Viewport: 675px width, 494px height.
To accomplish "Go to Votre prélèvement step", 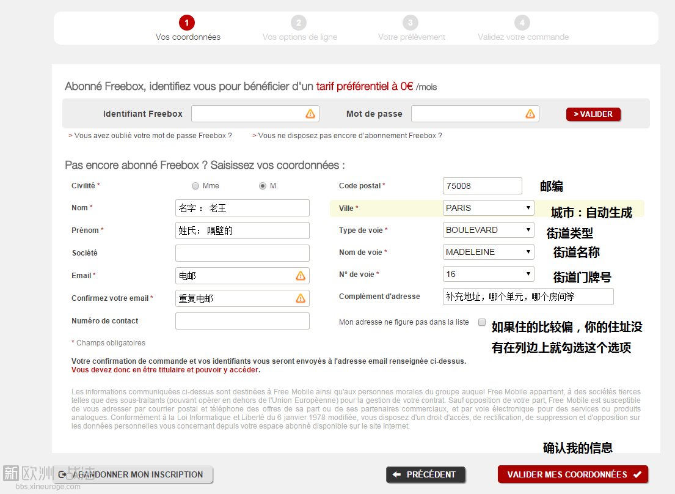I will click(412, 37).
